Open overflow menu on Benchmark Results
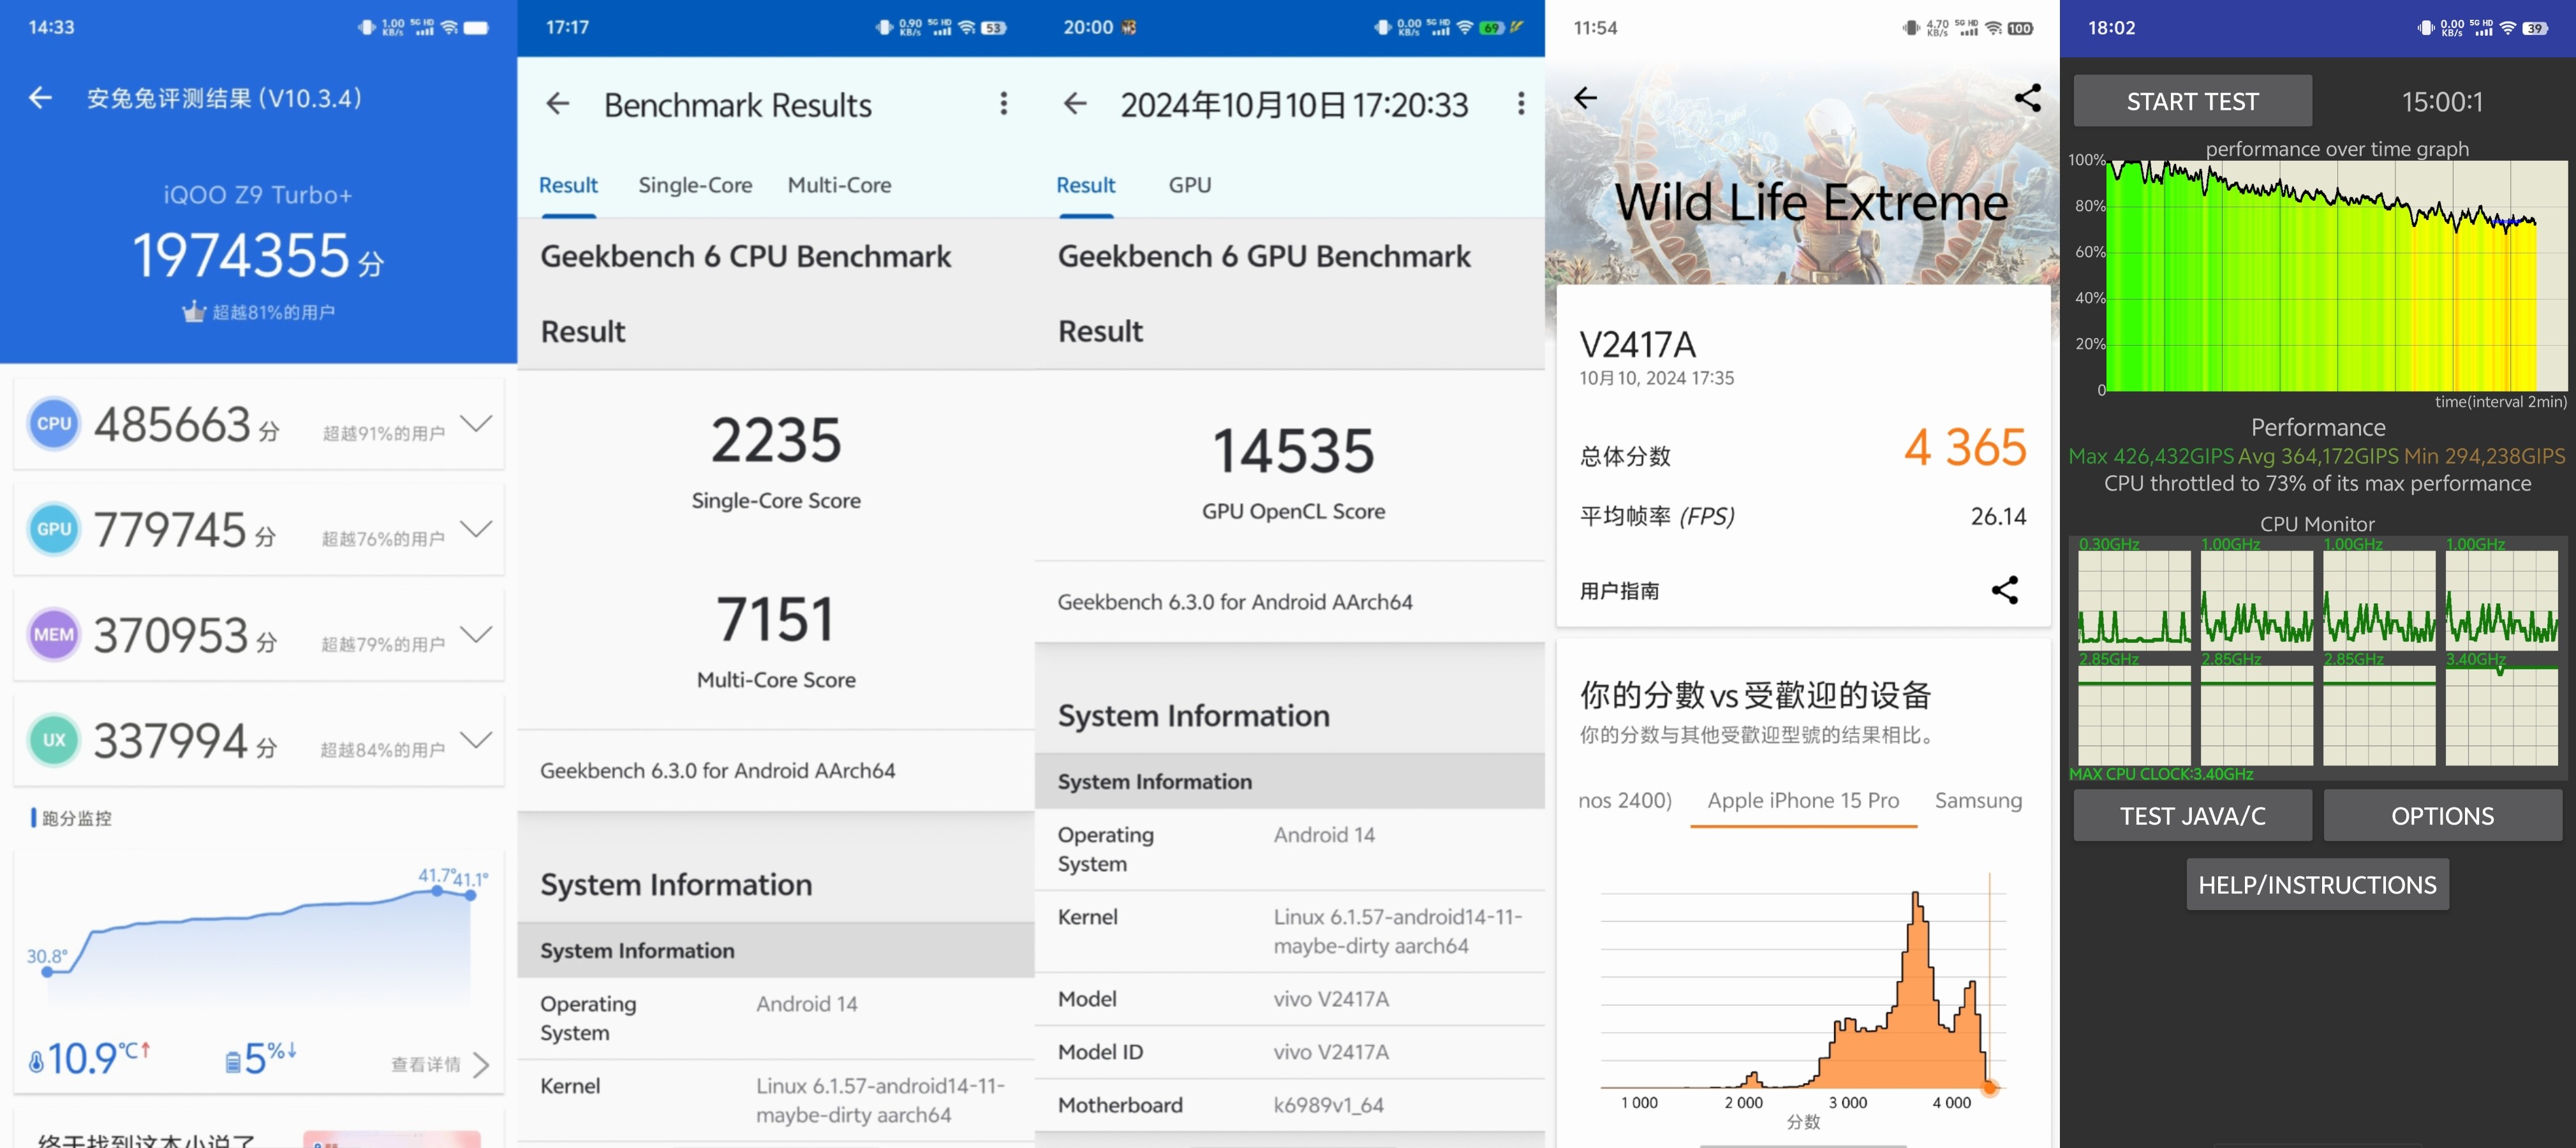2576x1148 pixels. click(x=1003, y=104)
